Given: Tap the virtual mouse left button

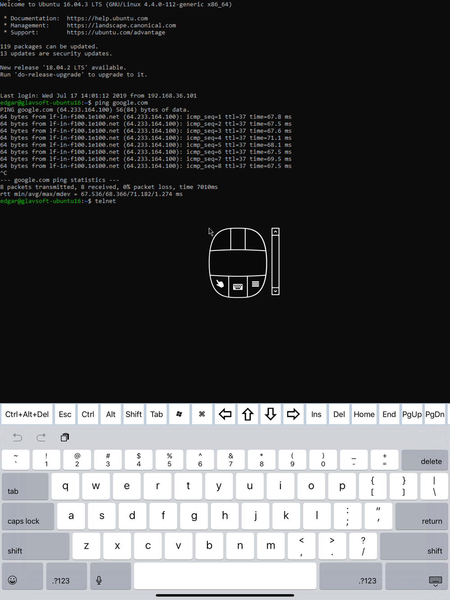Looking at the screenshot, I should point(220,239).
